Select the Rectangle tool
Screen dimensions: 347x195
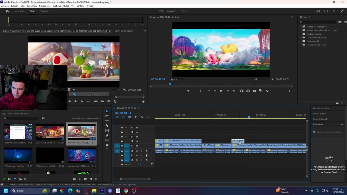tap(107, 140)
